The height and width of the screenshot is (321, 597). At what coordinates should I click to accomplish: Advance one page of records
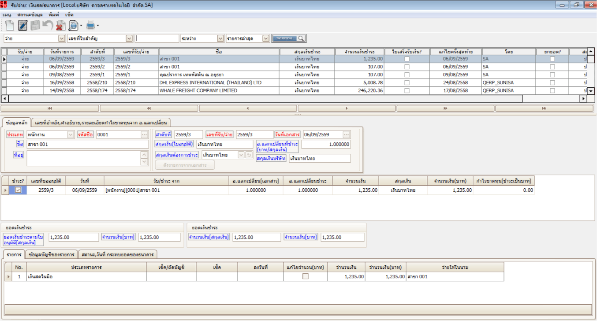pyautogui.click(x=445, y=108)
